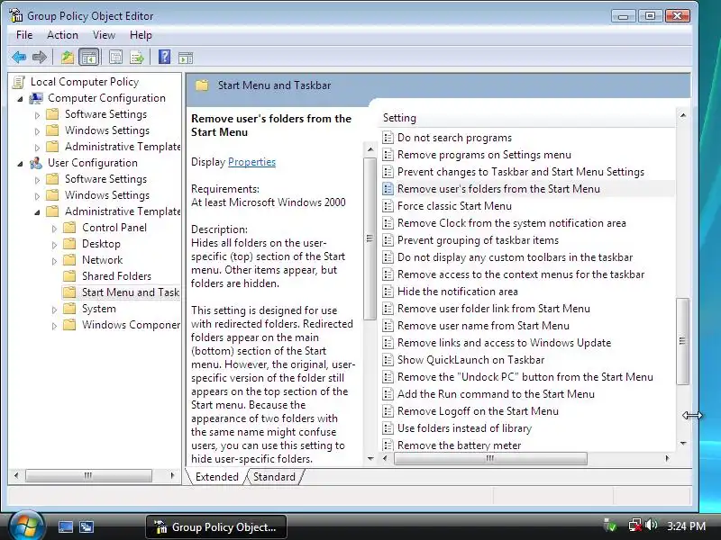The height and width of the screenshot is (540, 721).
Task: Select the Local Computer Policy root icon
Action: coord(19,82)
